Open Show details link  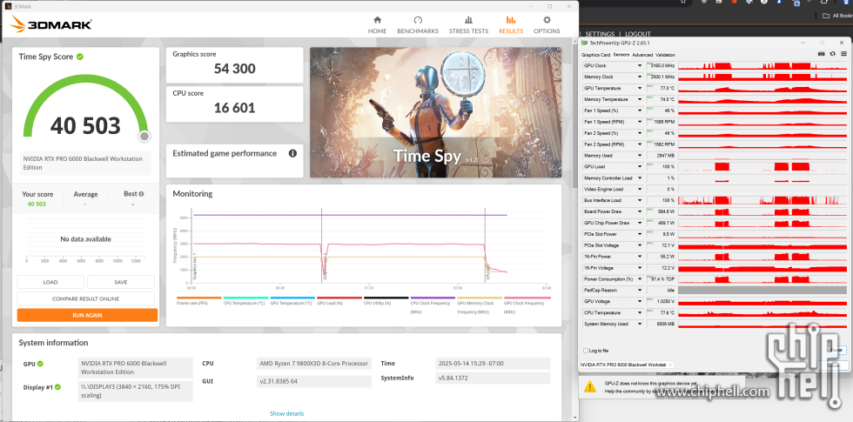pyautogui.click(x=286, y=414)
